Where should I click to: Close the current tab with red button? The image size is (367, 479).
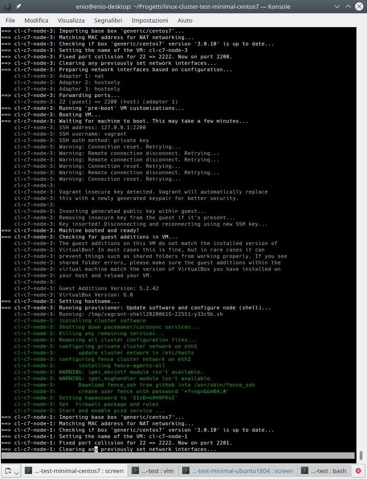[x=358, y=471]
